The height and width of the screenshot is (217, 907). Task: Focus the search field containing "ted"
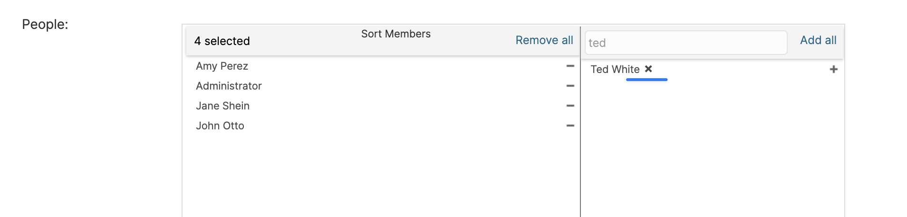(685, 43)
